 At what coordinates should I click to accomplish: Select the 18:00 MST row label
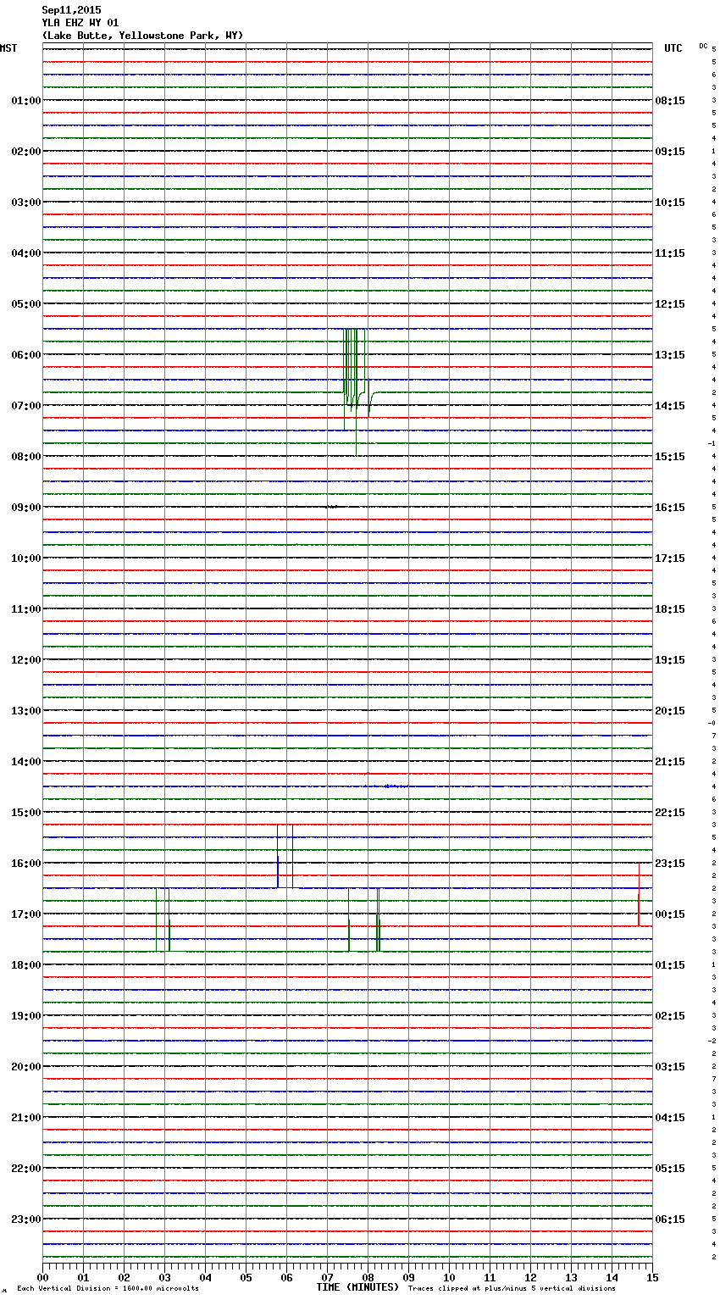[25, 964]
